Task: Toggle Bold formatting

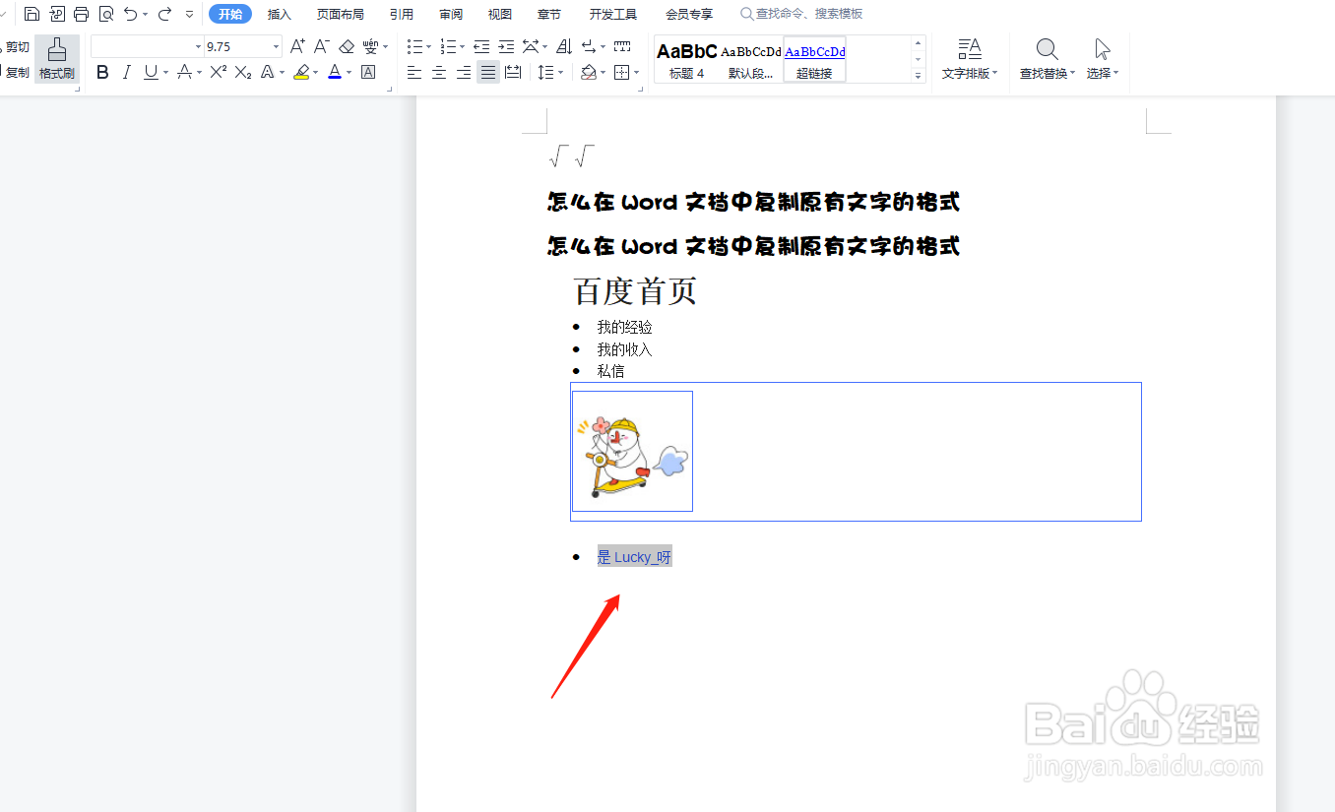Action: click(102, 72)
